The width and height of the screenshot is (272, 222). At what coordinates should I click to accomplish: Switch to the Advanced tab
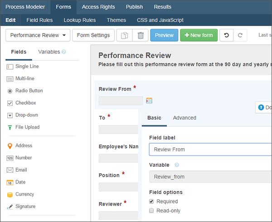185,118
